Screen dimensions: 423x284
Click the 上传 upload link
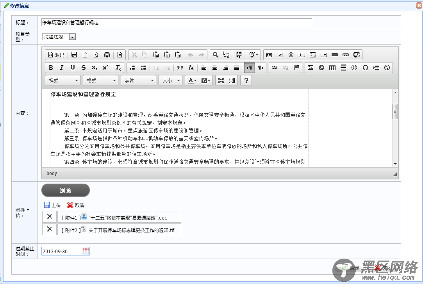coord(53,205)
